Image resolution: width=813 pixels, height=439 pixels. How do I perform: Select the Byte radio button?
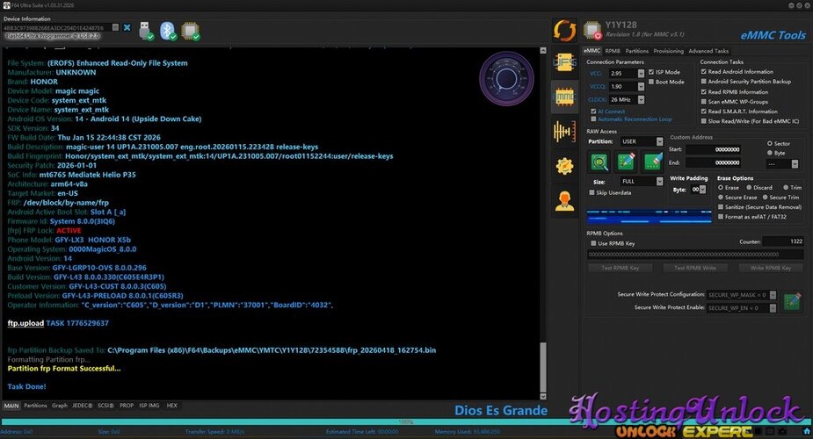[x=769, y=153]
